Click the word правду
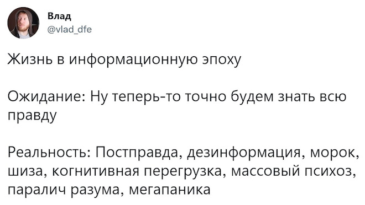This screenshot has width=365, height=205. 32,116
